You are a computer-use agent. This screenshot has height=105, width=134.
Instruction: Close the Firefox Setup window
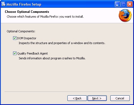pyautogui.click(x=130, y=4)
